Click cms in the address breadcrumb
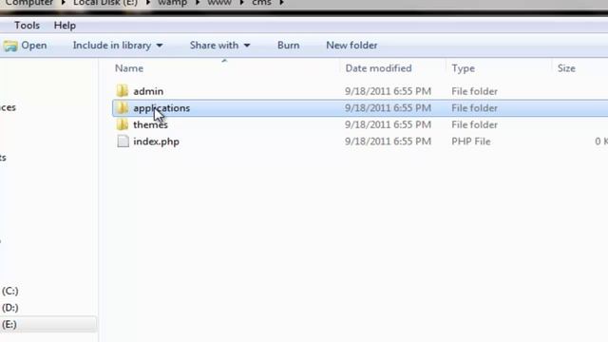The image size is (608, 342). [261, 3]
